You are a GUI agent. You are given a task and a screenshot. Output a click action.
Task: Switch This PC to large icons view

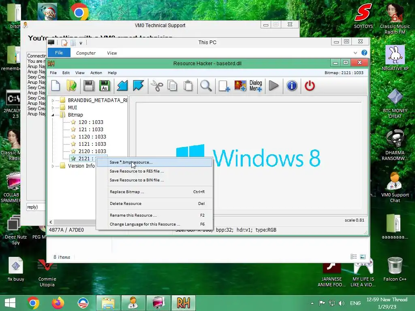point(363,256)
